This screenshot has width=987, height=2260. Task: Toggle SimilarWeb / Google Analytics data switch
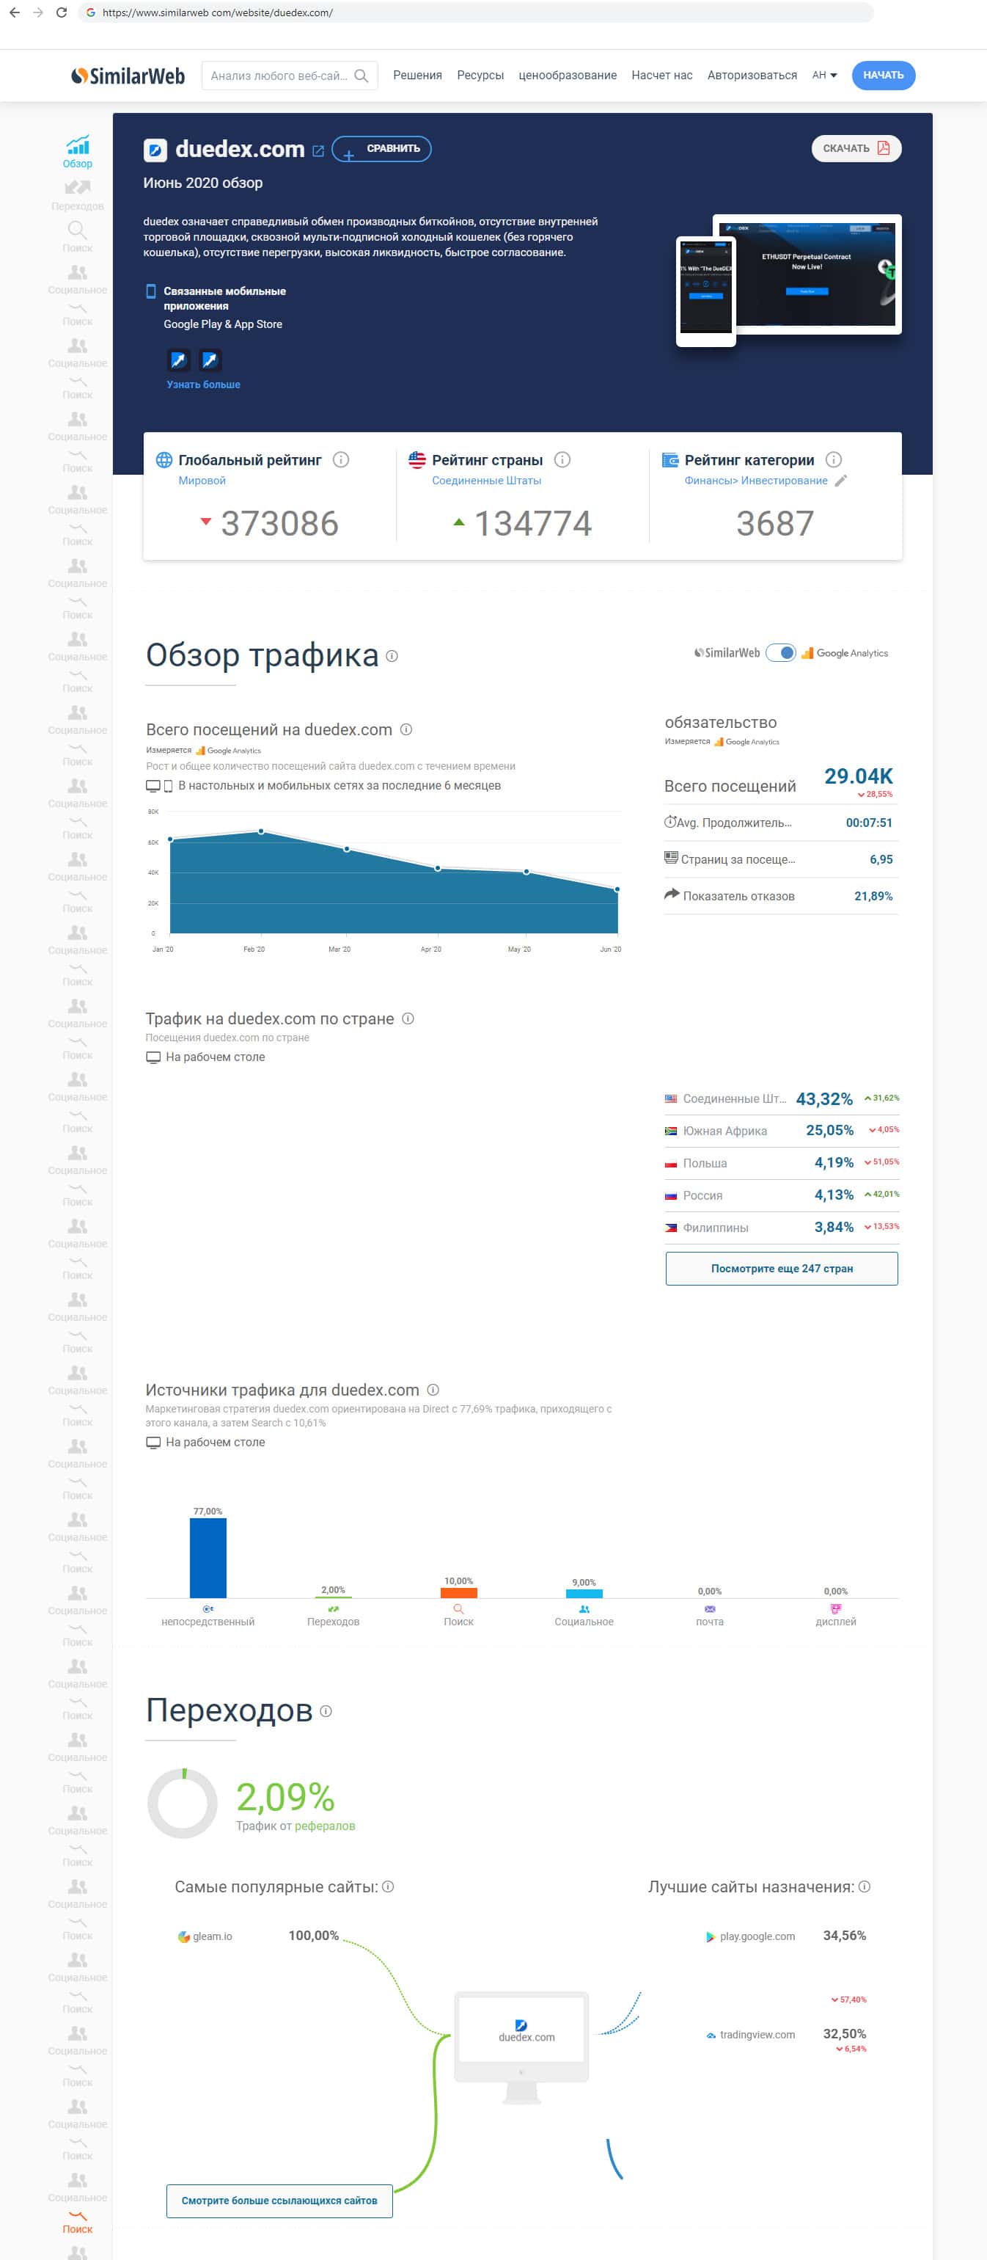tap(781, 654)
